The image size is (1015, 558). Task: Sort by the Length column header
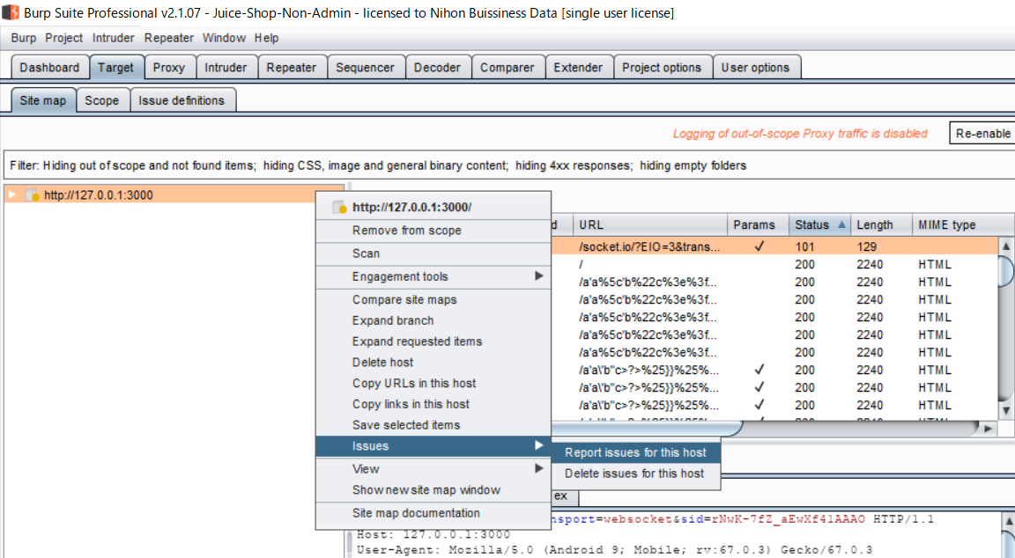882,224
